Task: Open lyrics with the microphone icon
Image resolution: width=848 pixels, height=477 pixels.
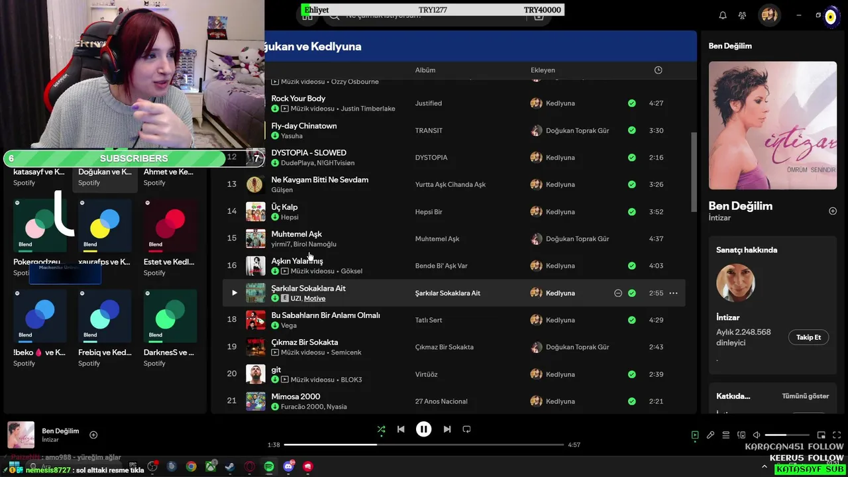Action: pyautogui.click(x=710, y=435)
